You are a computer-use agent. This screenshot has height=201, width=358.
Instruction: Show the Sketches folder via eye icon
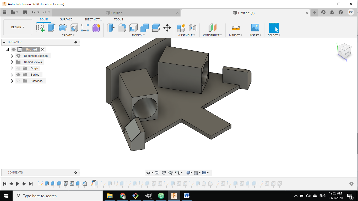18,81
